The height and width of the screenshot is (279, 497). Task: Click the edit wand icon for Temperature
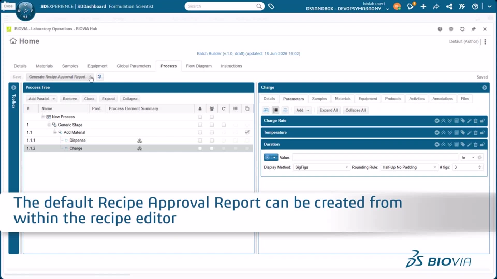pos(469,133)
